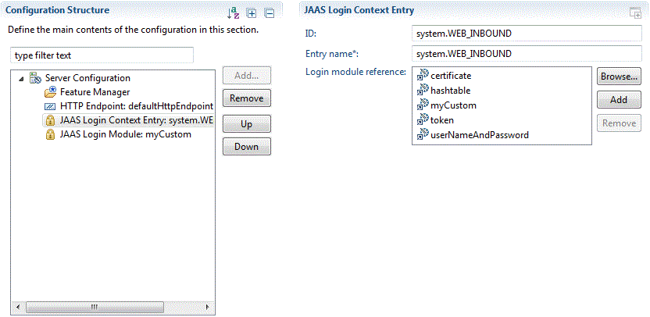Image resolution: width=650 pixels, height=317 pixels.
Task: Move selected item Up
Action: click(247, 124)
